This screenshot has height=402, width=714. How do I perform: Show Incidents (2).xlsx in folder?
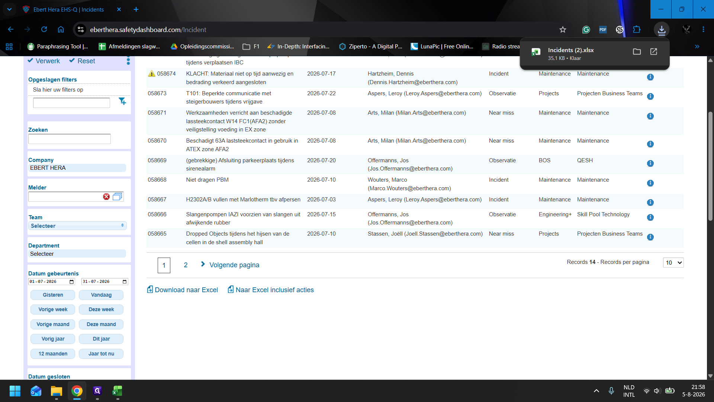[x=637, y=52]
